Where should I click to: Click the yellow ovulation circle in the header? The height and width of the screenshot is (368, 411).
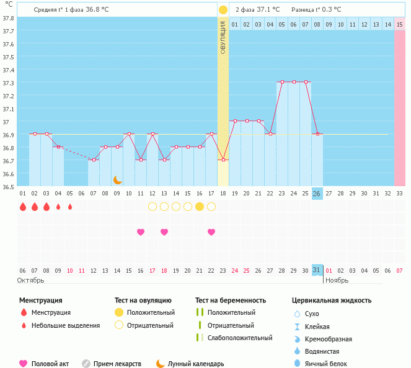(x=223, y=10)
